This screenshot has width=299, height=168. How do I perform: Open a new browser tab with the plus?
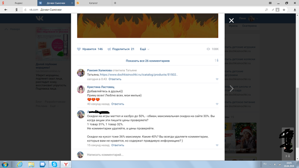click(x=115, y=3)
